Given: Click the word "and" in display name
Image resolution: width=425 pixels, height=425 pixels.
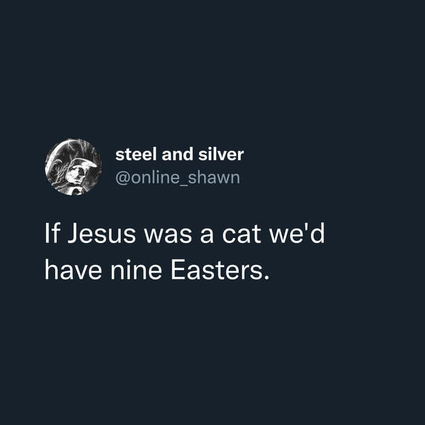Looking at the screenshot, I should coord(177,154).
